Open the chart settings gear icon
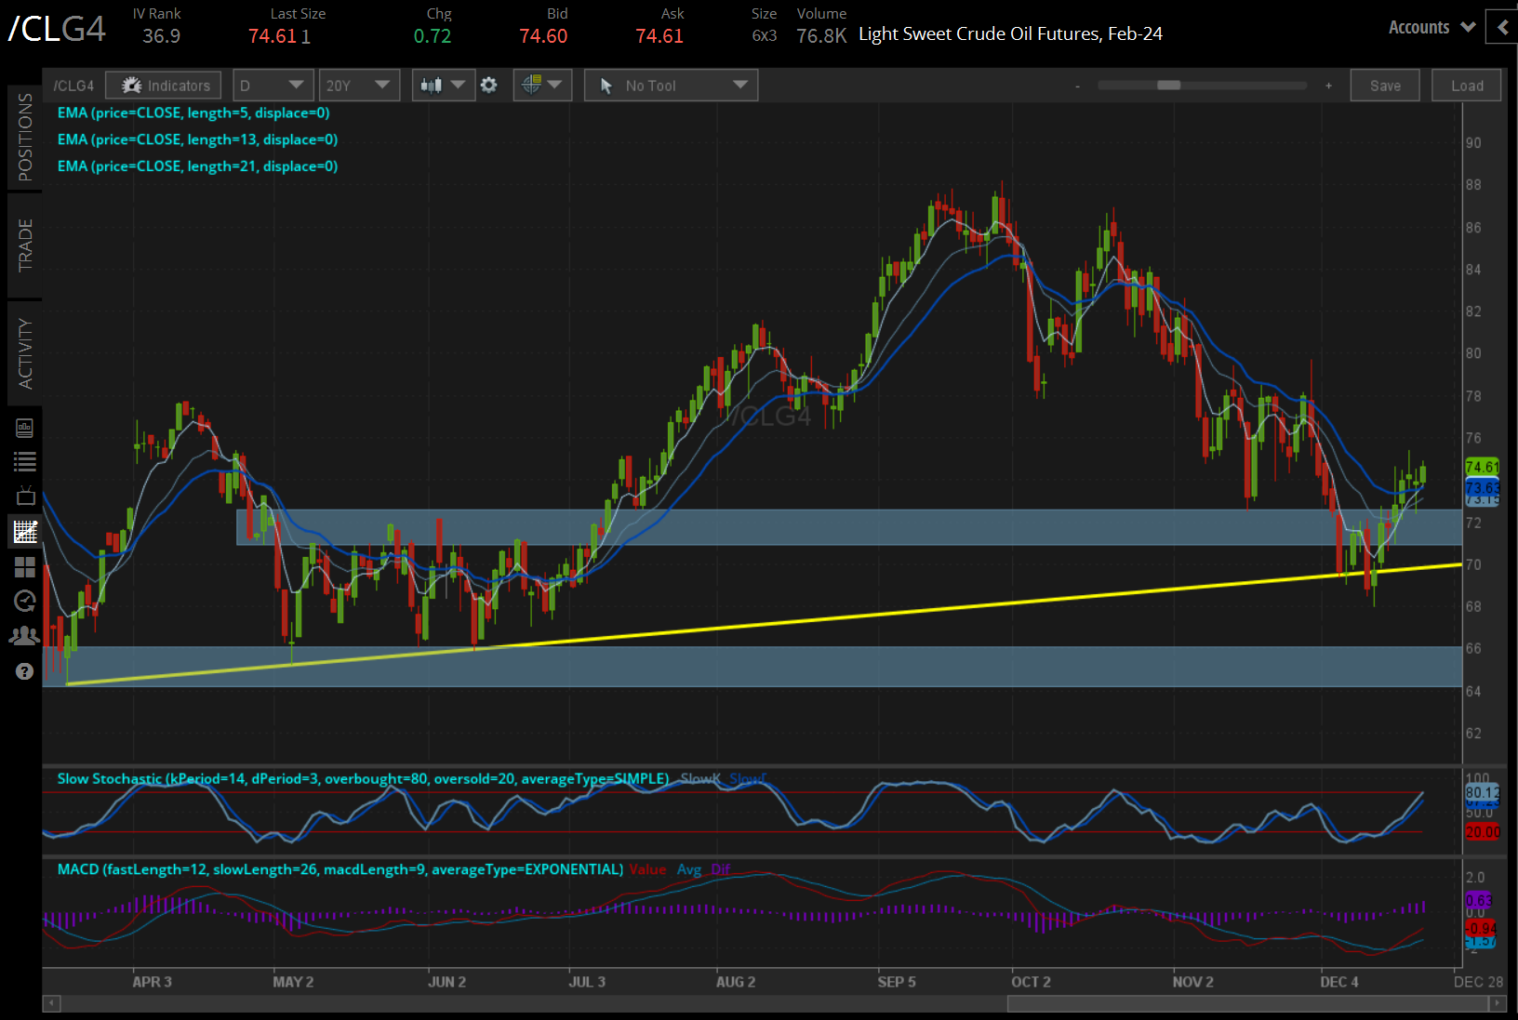This screenshot has height=1020, width=1518. pyautogui.click(x=489, y=86)
